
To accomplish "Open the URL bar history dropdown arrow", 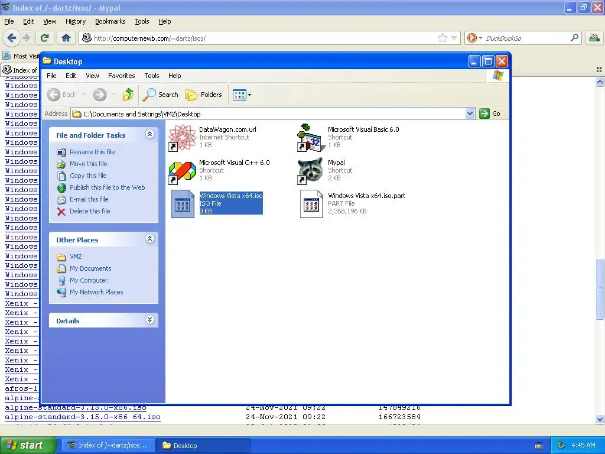I will point(454,38).
